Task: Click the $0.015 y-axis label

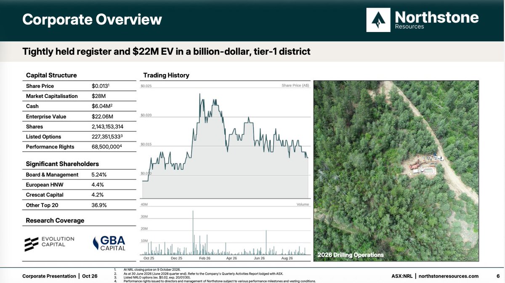Action: [x=146, y=144]
